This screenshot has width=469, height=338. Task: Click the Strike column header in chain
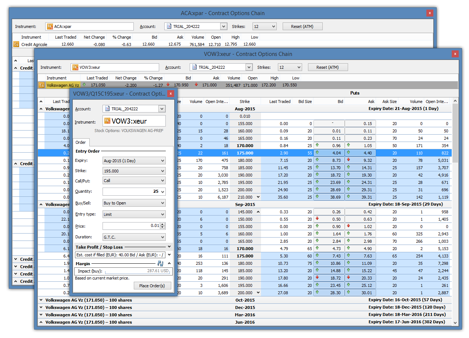244,102
